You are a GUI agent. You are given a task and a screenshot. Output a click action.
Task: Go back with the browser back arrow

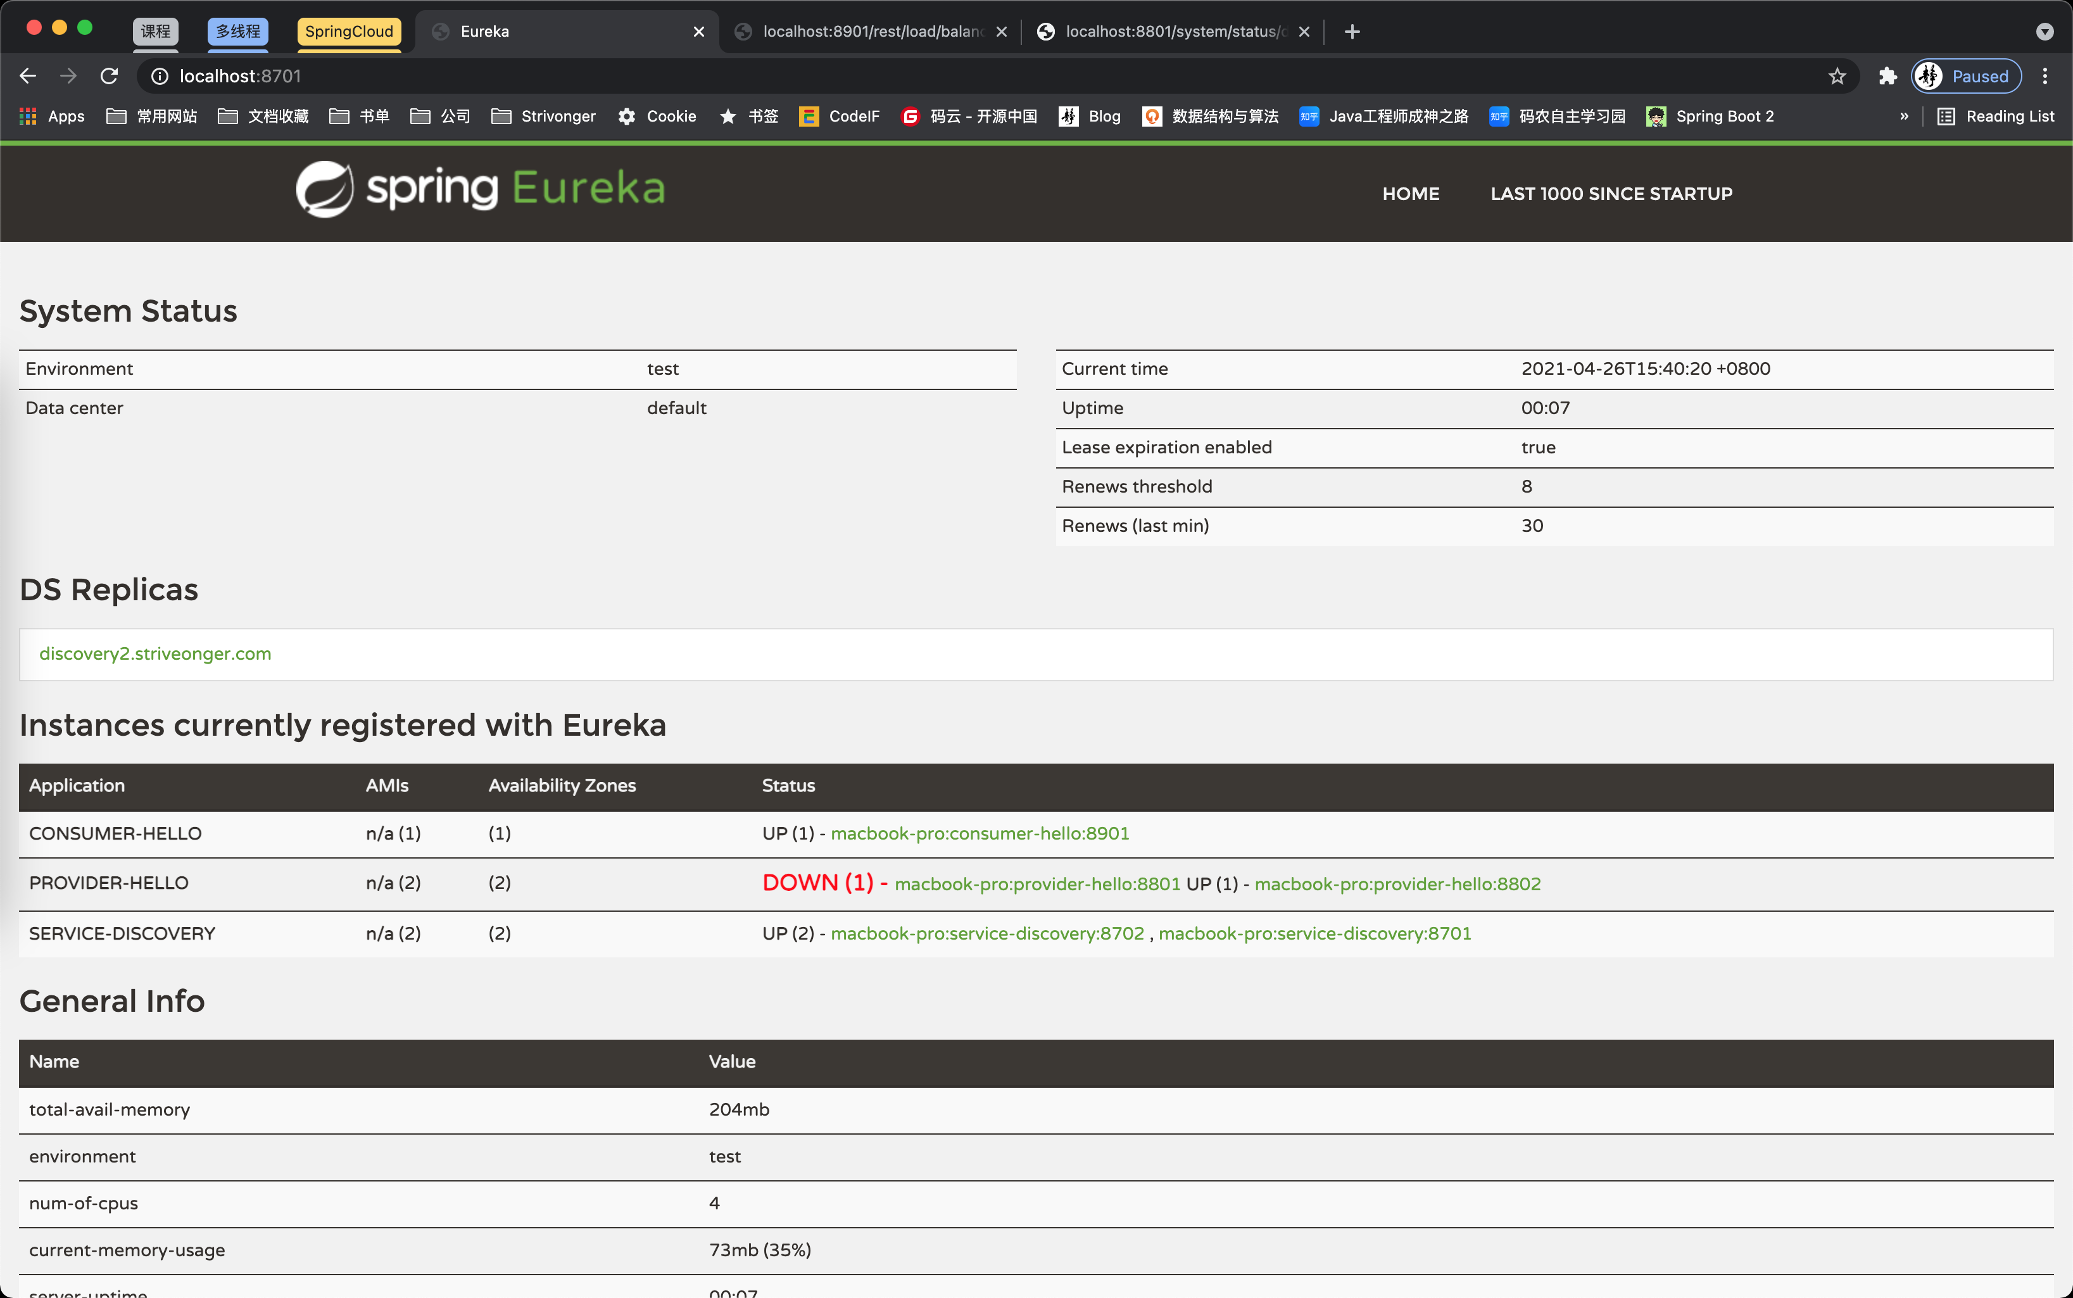[27, 77]
